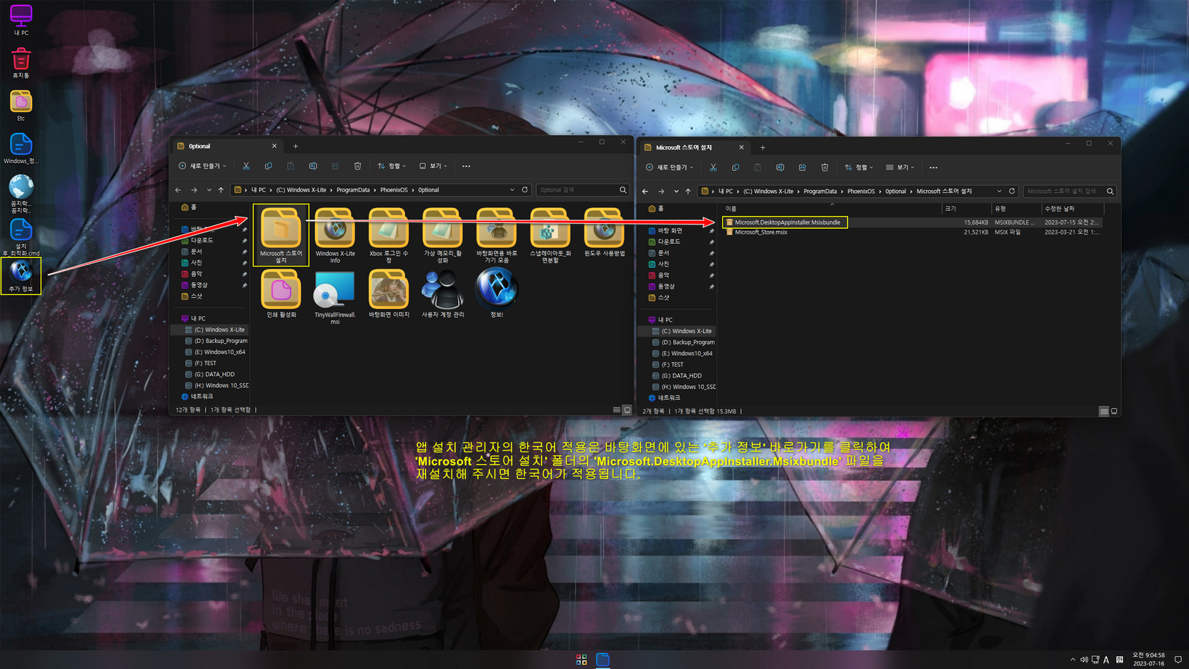This screenshot has width=1189, height=669.
Task: Open more options menu in Microsoft 스토어 설치 window
Action: (933, 167)
